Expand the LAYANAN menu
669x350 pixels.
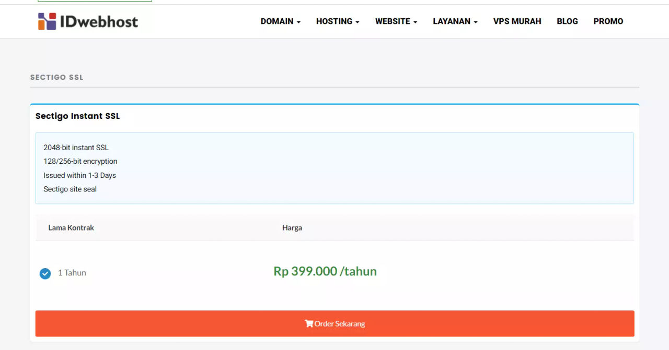[x=455, y=21]
